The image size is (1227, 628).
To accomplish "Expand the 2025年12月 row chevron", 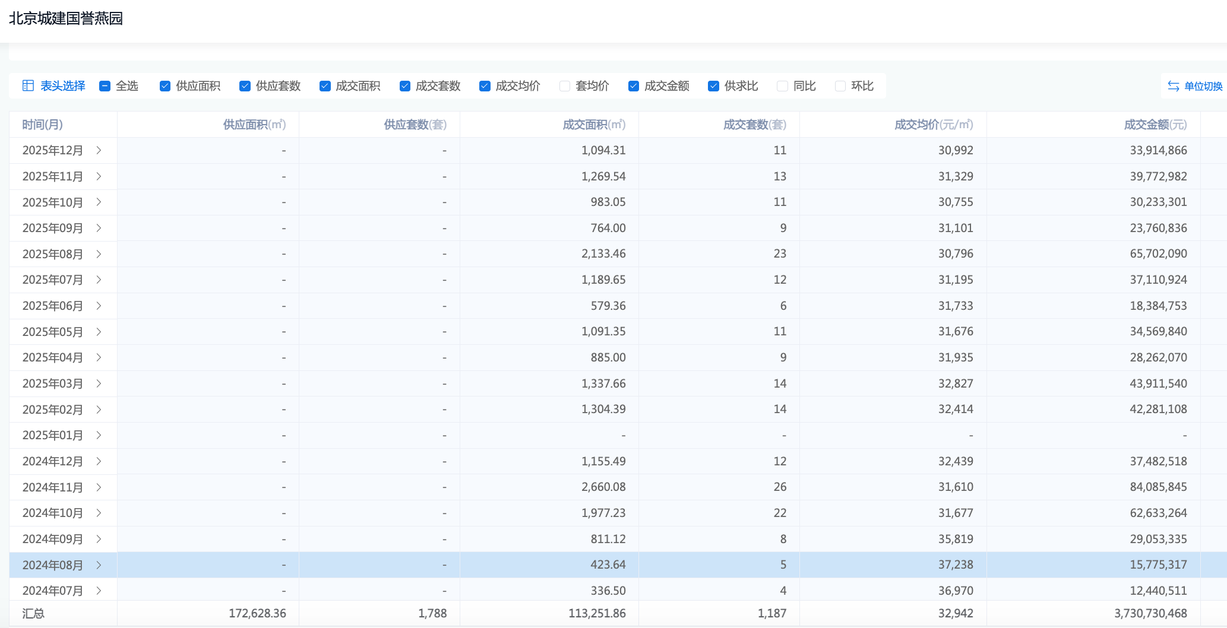I will click(x=99, y=150).
